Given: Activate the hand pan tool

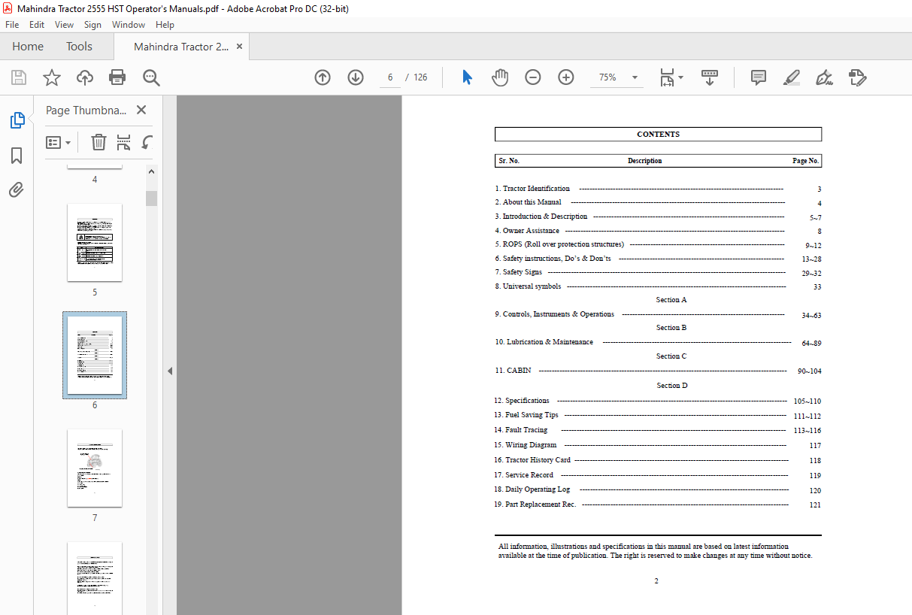Looking at the screenshot, I should 500,77.
